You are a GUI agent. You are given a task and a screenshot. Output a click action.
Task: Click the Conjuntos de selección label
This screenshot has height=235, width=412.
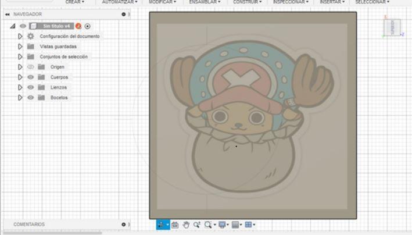point(64,56)
